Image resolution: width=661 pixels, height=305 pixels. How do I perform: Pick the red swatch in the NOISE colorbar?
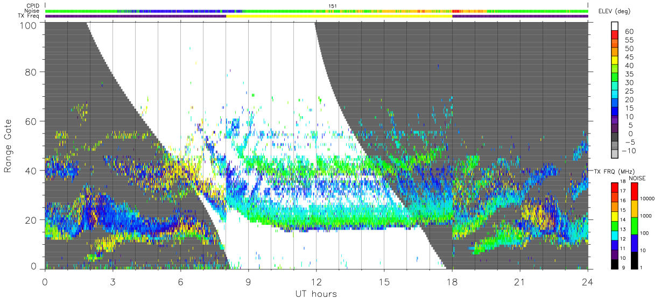tap(635, 191)
